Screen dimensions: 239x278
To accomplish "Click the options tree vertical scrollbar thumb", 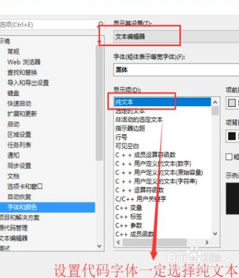I will tap(99, 103).
